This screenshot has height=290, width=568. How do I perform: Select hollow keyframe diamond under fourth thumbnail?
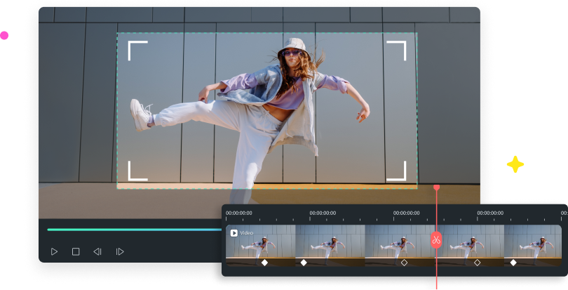pos(478,263)
